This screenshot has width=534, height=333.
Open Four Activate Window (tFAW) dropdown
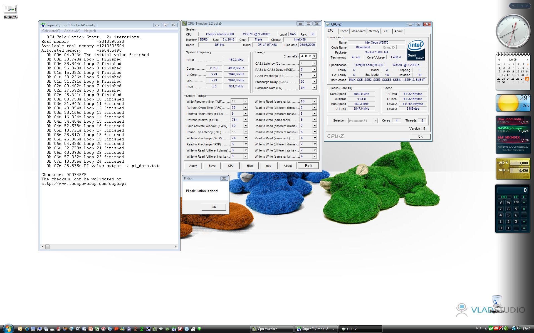click(245, 126)
